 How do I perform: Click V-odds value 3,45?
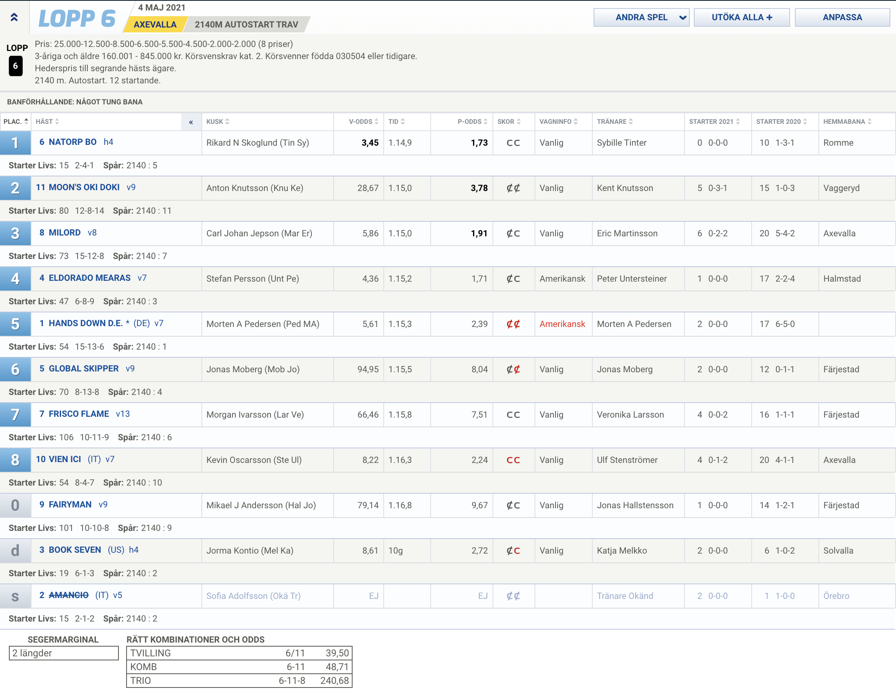click(370, 143)
